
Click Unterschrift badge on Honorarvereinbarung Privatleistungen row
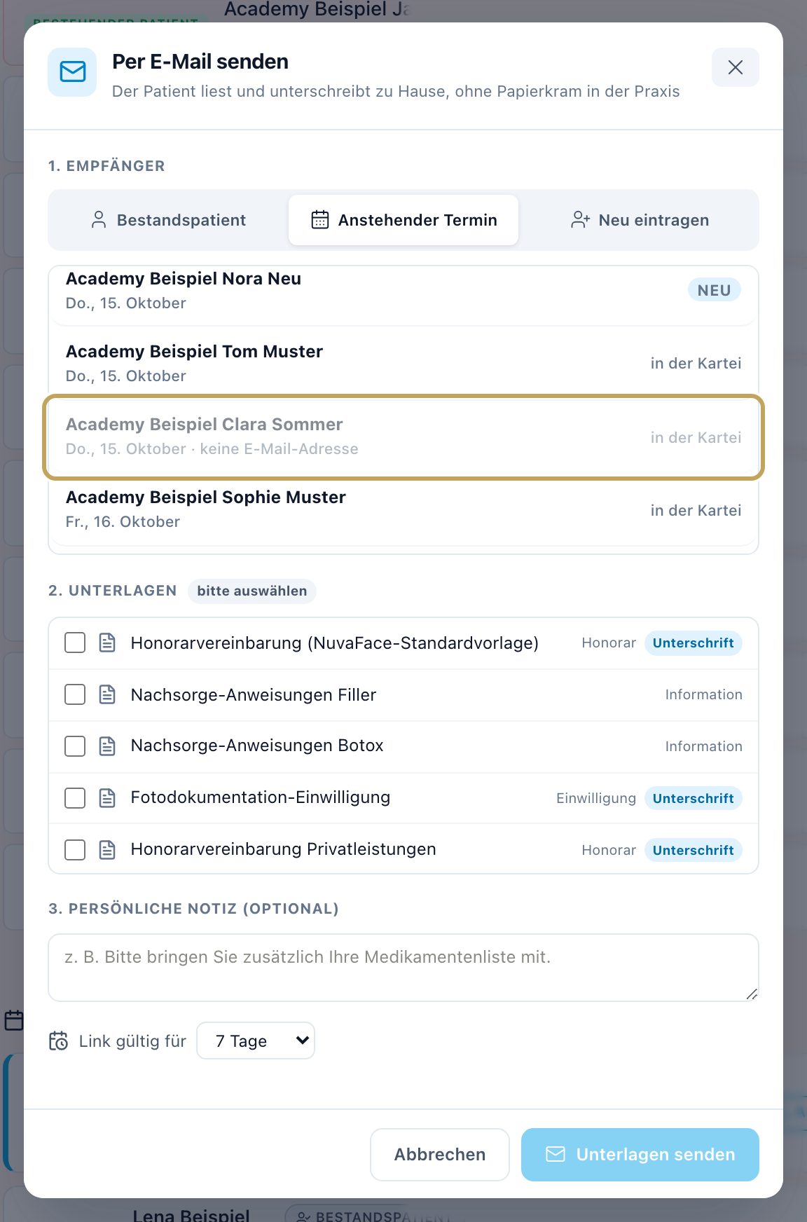693,850
